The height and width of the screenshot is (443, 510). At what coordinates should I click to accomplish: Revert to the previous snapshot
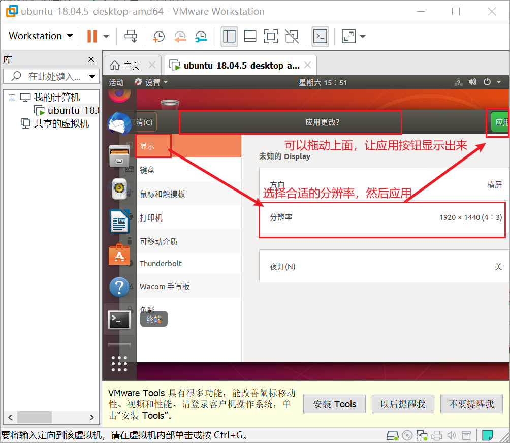[180, 37]
